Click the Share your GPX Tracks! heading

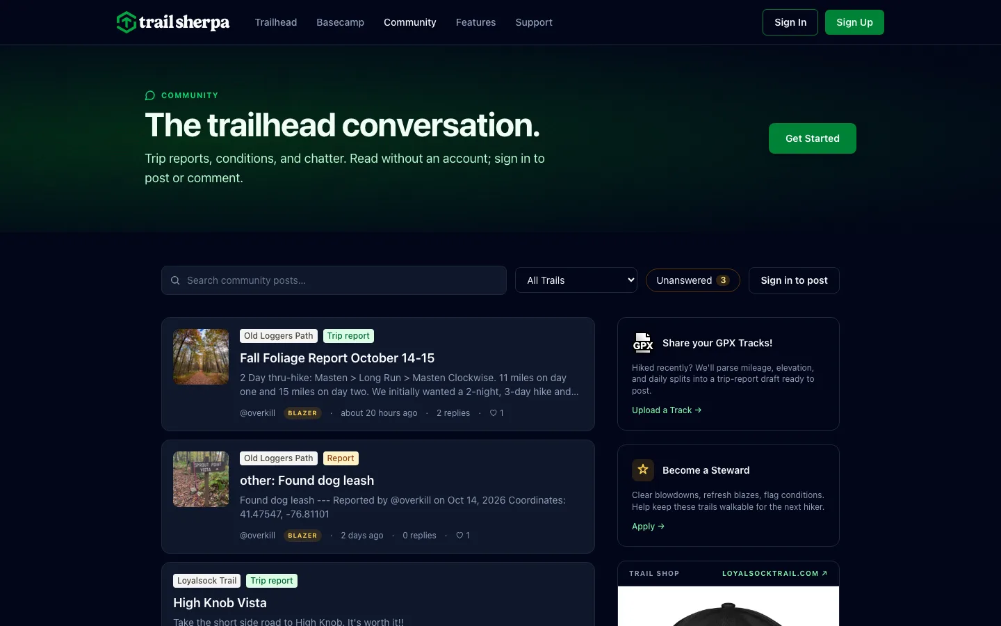click(717, 343)
